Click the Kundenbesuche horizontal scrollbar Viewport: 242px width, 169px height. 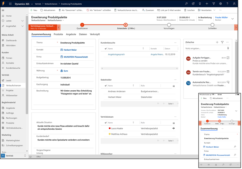[139, 68]
